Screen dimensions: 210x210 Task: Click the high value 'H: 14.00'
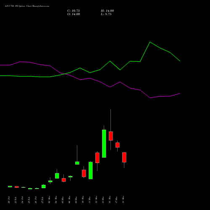(108, 11)
